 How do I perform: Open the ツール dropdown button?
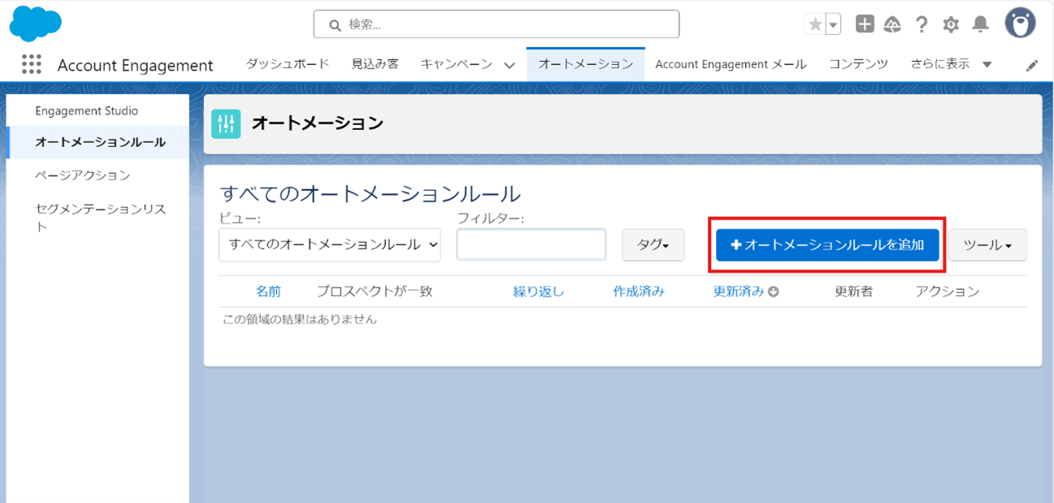pyautogui.click(x=988, y=245)
